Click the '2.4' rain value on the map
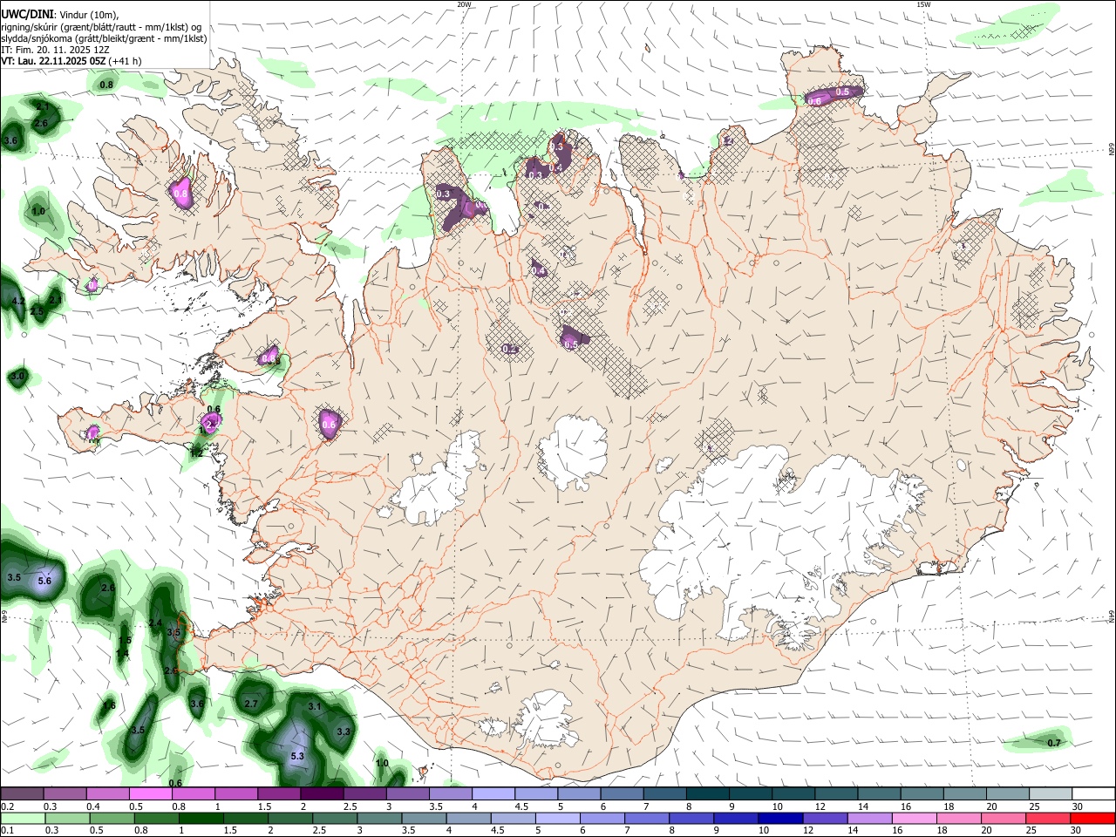Image resolution: width=1116 pixels, height=837 pixels. tap(155, 623)
